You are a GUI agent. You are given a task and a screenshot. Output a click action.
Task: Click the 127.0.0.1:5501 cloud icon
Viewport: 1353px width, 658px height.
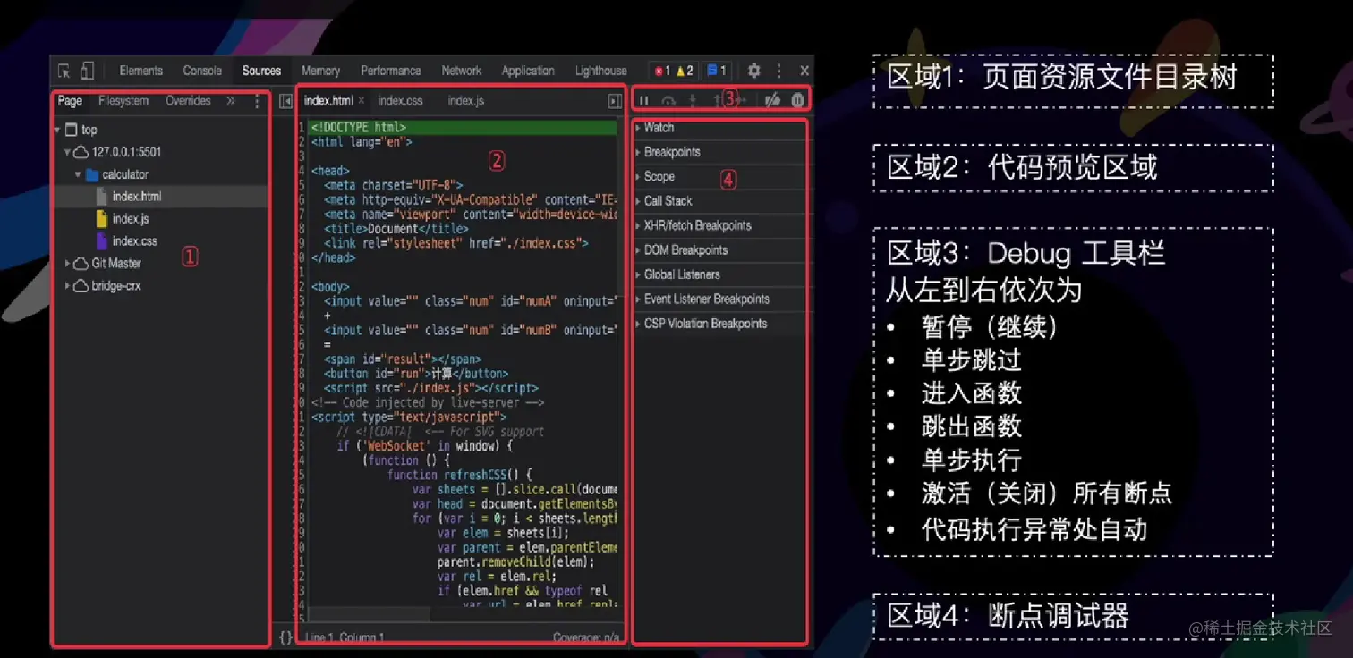pos(81,152)
